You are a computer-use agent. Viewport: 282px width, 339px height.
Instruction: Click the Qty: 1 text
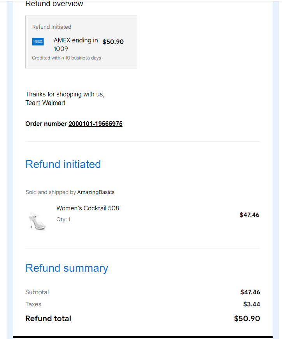point(63,219)
